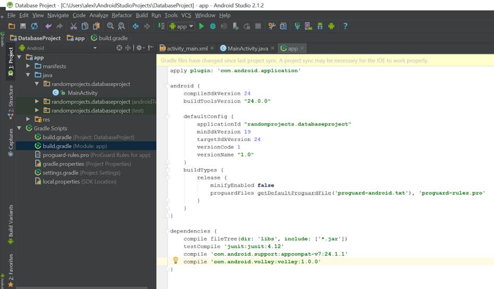Open Project Structure toolbar icon
The height and width of the screenshot is (289, 494).
tap(283, 26)
